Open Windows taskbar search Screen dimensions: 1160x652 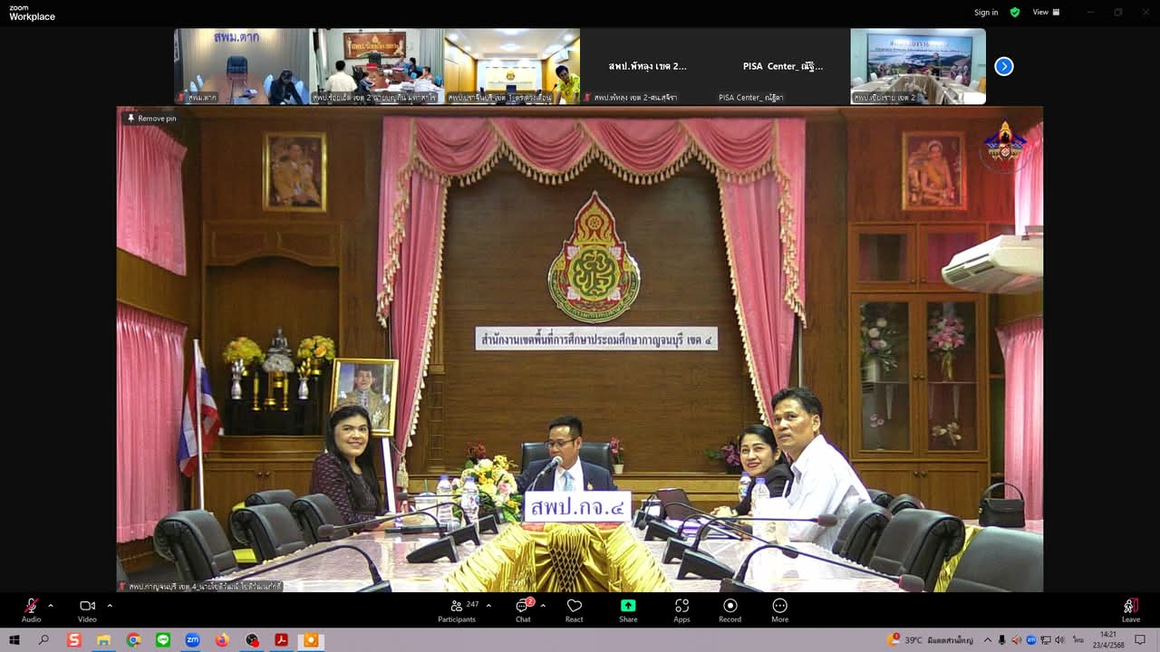[43, 640]
